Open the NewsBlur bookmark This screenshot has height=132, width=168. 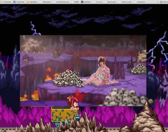point(32,2)
